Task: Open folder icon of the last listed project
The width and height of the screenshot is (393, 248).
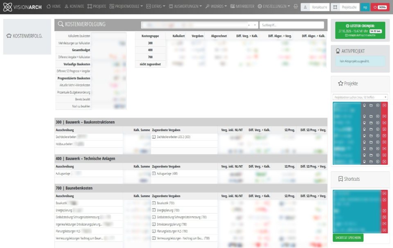Action: click(371, 162)
